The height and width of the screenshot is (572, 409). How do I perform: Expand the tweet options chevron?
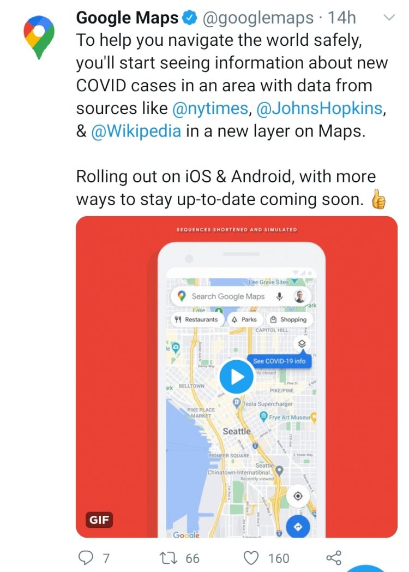pyautogui.click(x=390, y=17)
